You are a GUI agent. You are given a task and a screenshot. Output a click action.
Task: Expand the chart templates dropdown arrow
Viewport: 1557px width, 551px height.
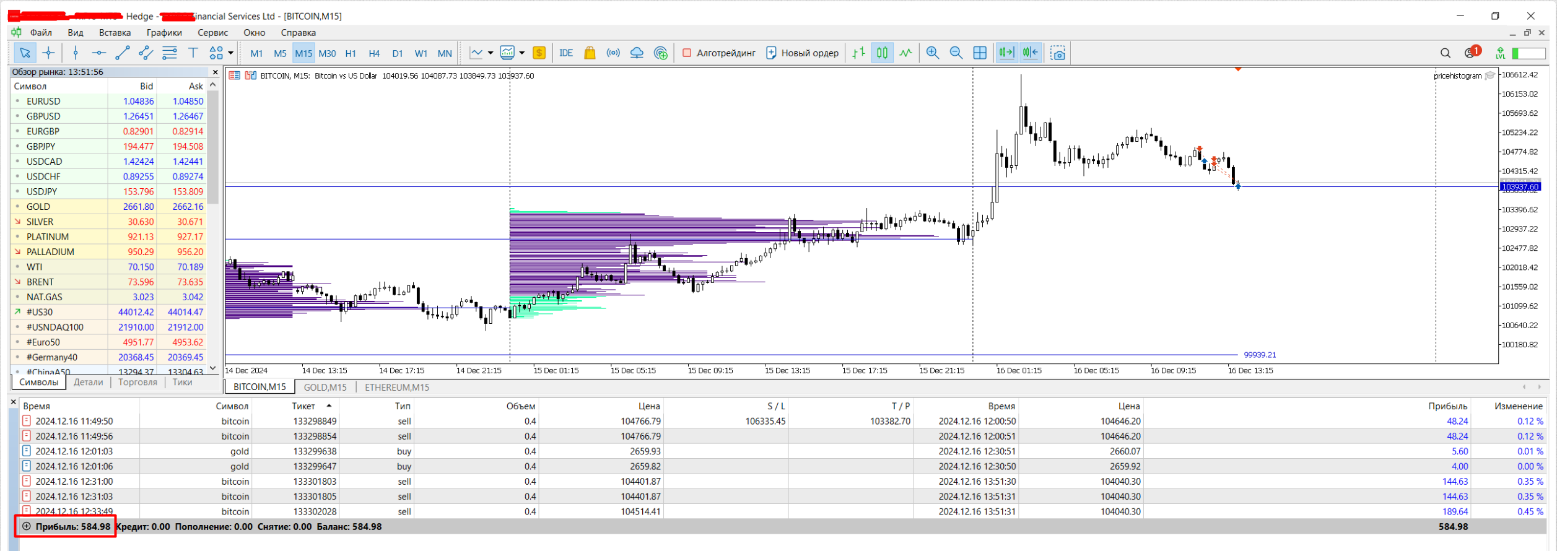[522, 53]
